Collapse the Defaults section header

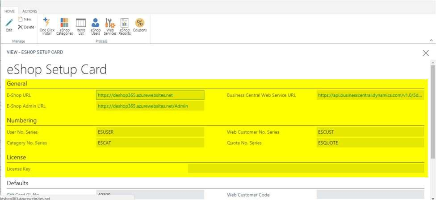17,183
